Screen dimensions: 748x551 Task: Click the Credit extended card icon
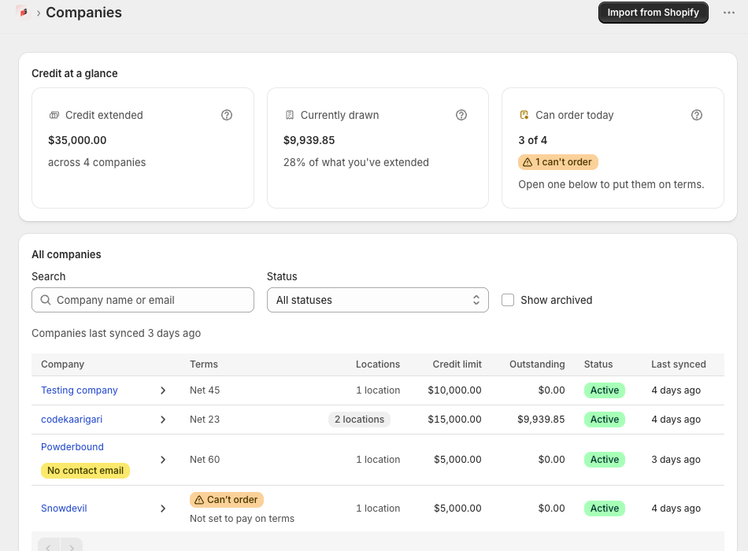[x=54, y=115]
